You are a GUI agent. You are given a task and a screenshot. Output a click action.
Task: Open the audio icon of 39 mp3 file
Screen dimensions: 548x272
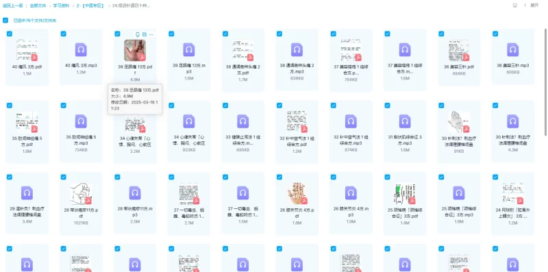[189, 49]
